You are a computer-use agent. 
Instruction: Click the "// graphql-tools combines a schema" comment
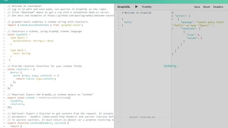tap(48, 22)
